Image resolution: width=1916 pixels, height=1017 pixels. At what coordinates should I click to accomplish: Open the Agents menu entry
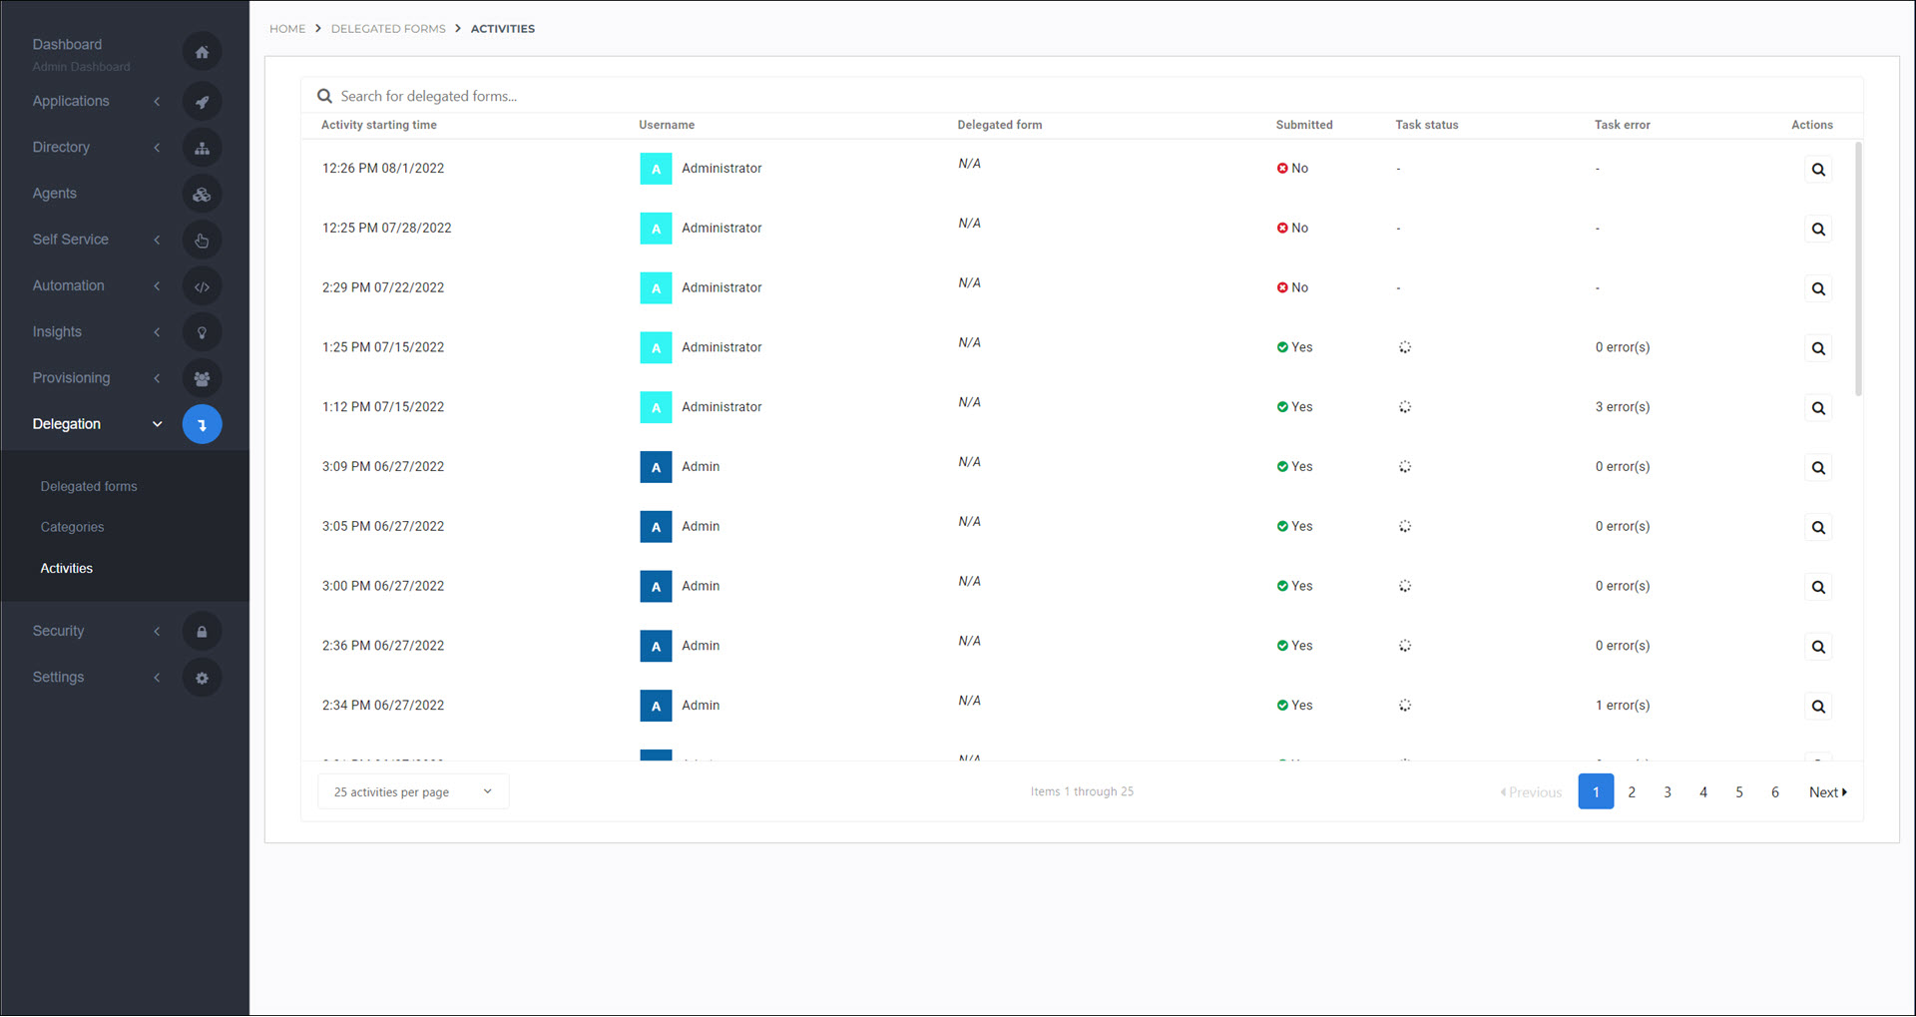[54, 194]
